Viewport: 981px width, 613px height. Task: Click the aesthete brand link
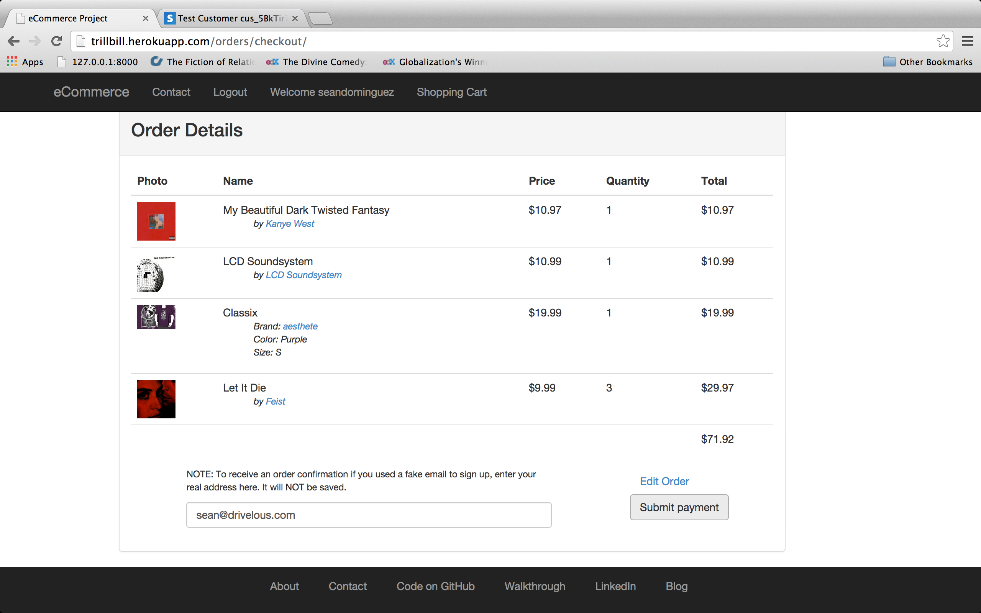(x=300, y=326)
